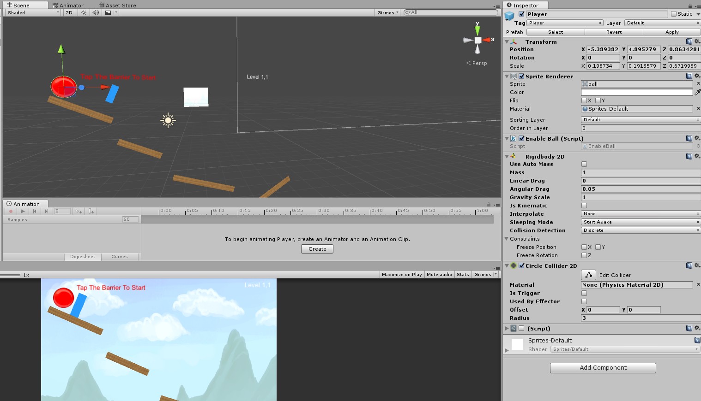
Task: Open the Rigidbody 2D settings gear icon
Action: coord(697,156)
